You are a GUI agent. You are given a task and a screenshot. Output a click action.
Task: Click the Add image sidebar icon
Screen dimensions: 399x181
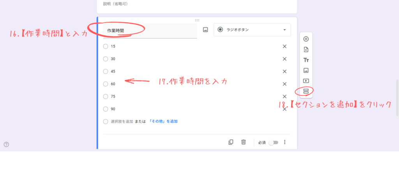[306, 70]
